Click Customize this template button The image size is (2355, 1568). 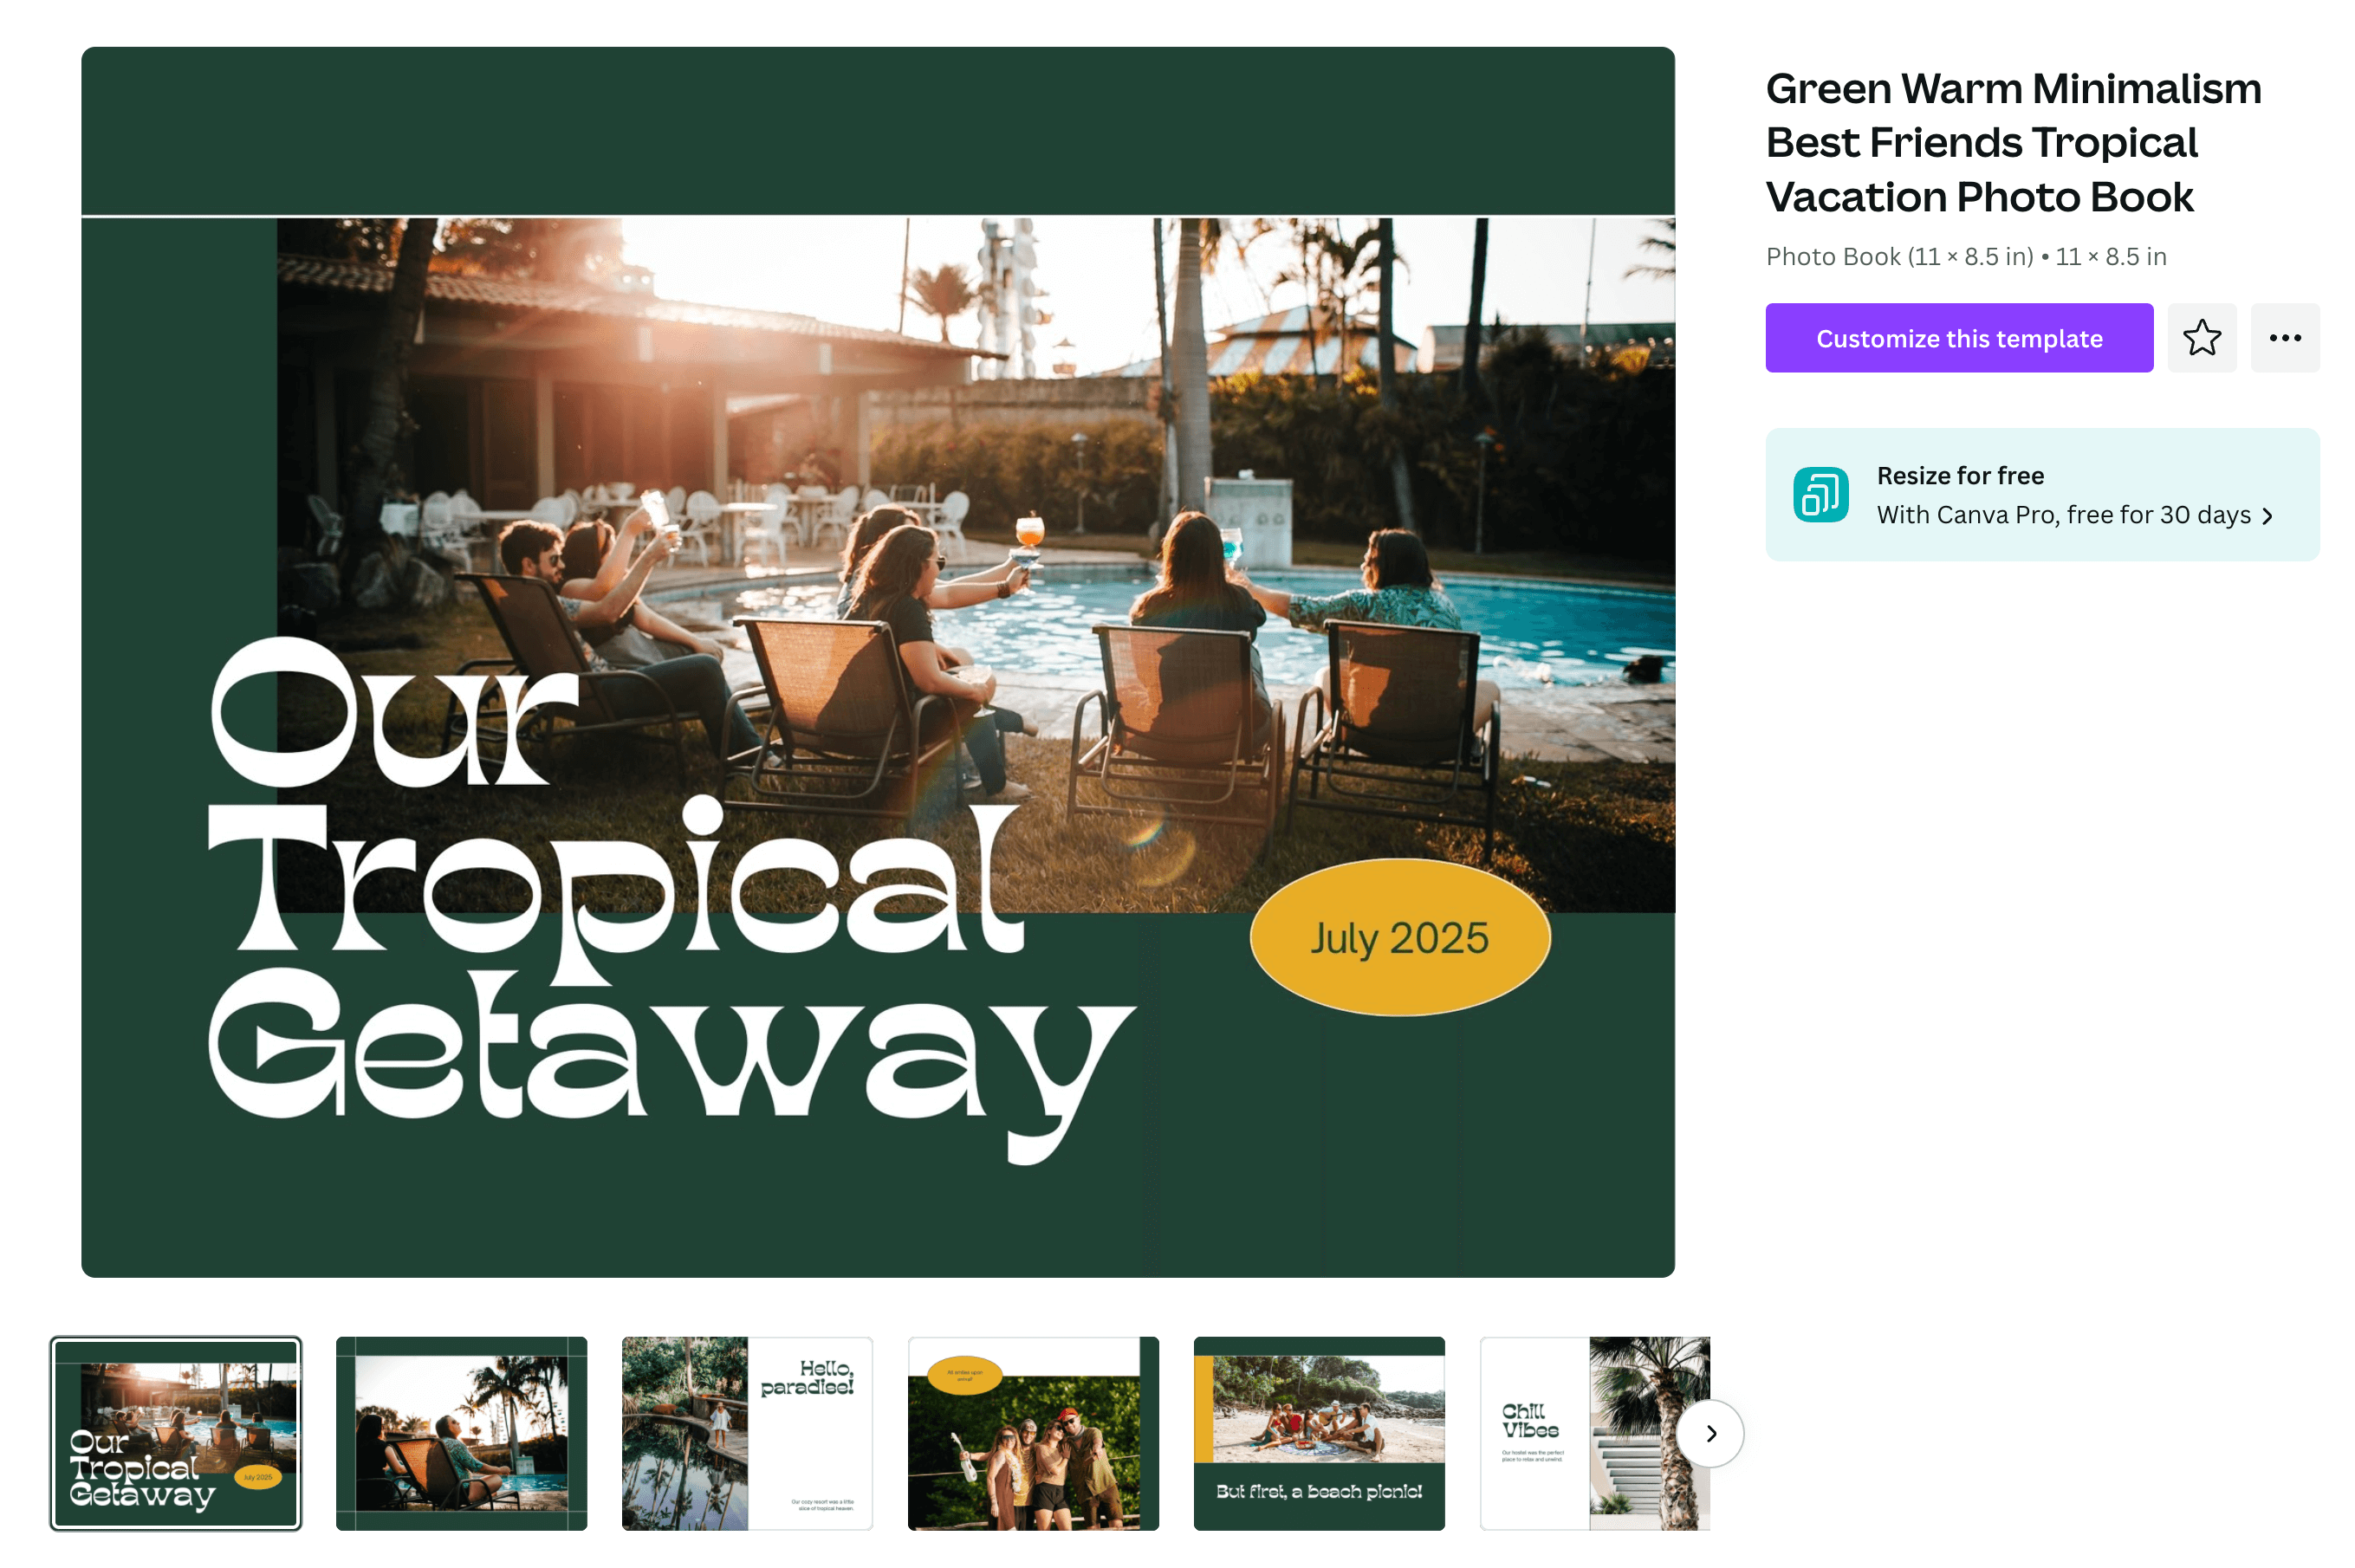1958,338
